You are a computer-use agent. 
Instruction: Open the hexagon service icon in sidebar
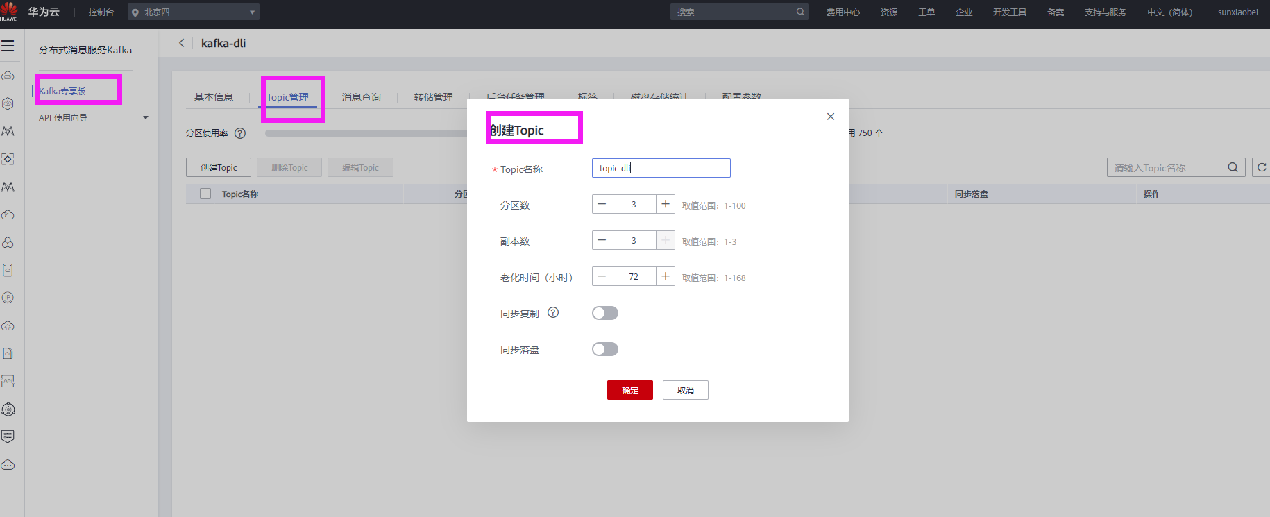click(8, 103)
